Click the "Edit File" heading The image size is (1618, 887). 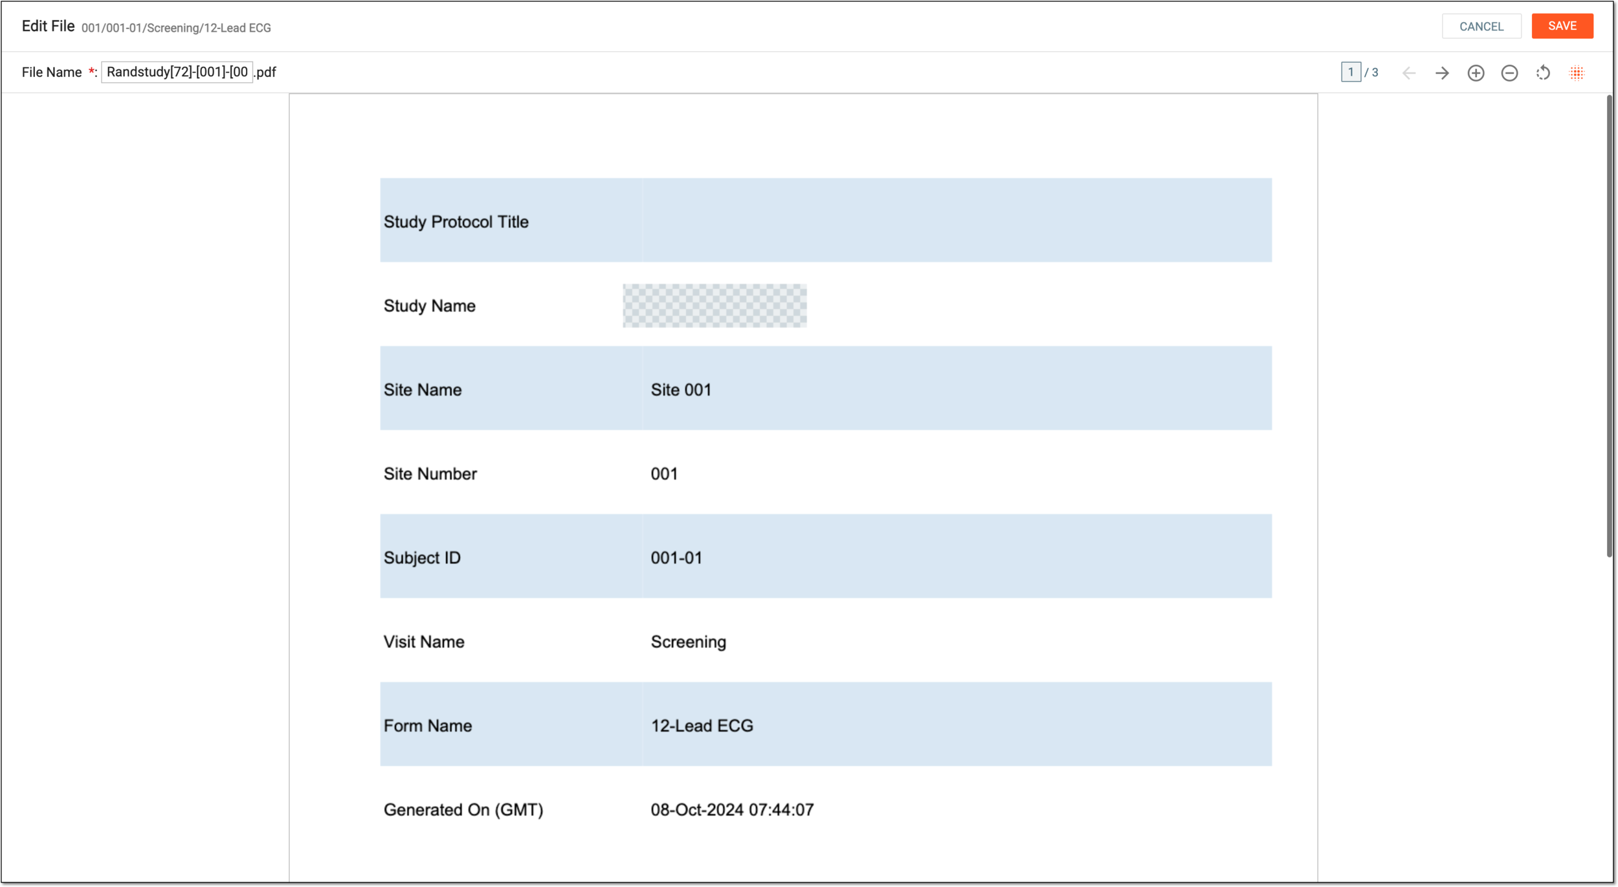pyautogui.click(x=48, y=26)
